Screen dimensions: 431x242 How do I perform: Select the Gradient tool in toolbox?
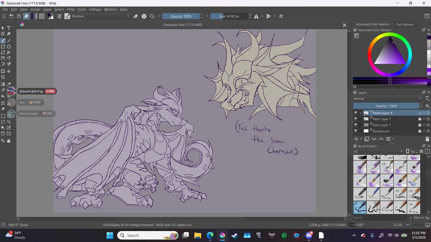pyautogui.click(x=3, y=84)
